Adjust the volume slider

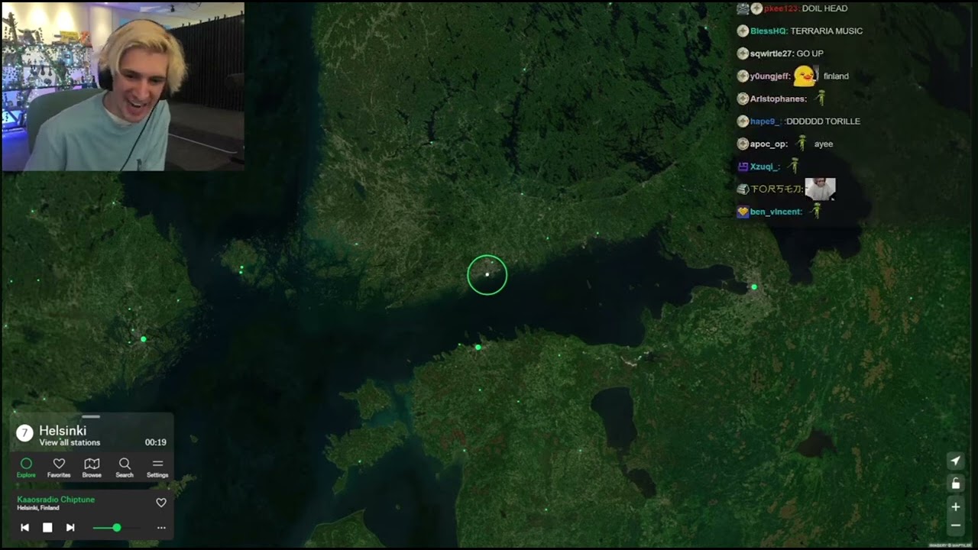click(116, 528)
